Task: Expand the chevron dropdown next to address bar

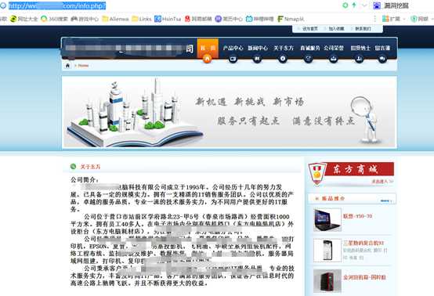Action: pyautogui.click(x=364, y=5)
